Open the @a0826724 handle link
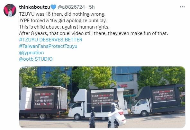Image resolution: width=190 pixels, height=130 pixels. tap(71, 7)
